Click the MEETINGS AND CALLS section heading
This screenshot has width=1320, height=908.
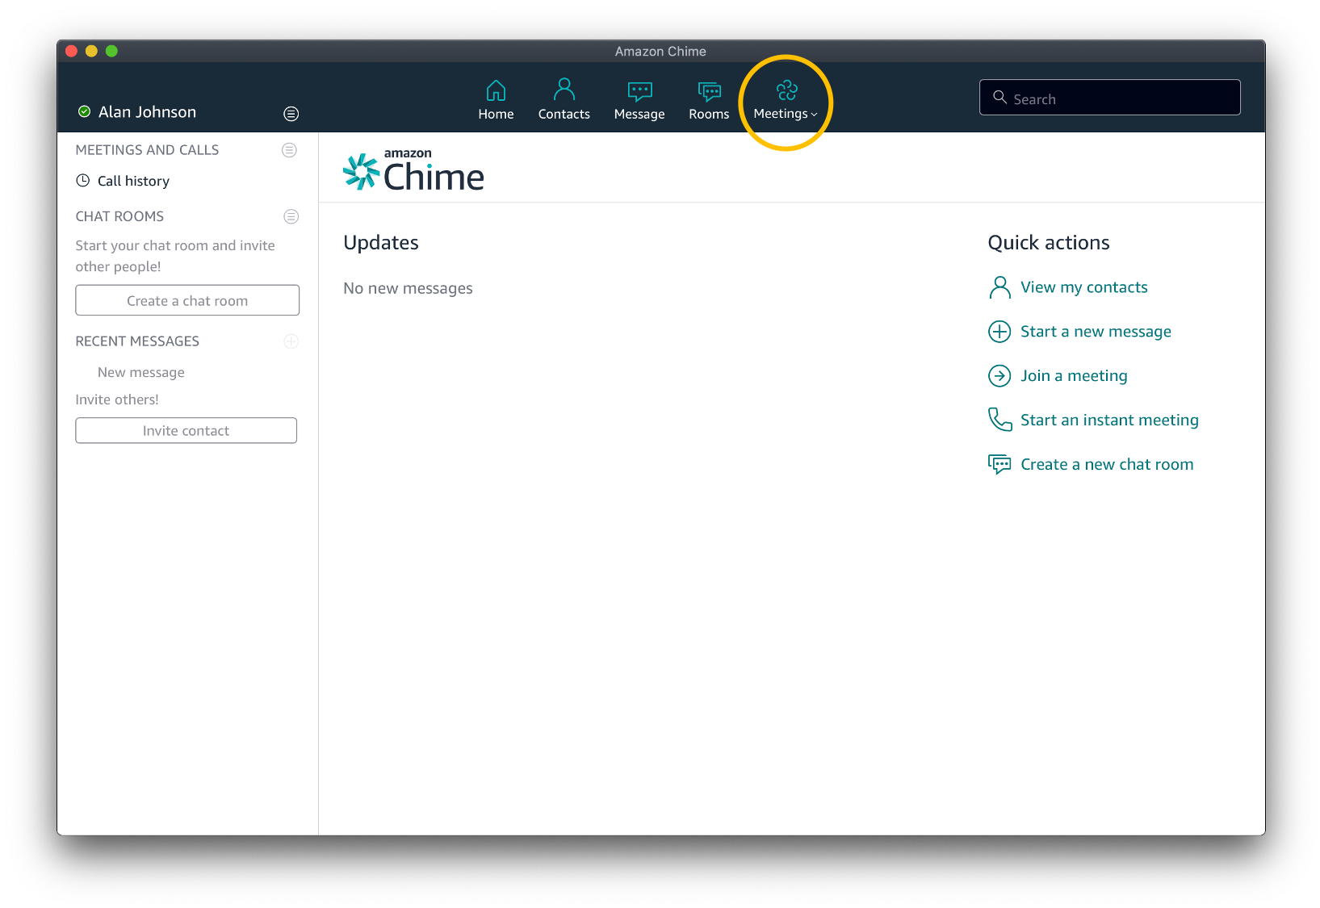pyautogui.click(x=147, y=150)
